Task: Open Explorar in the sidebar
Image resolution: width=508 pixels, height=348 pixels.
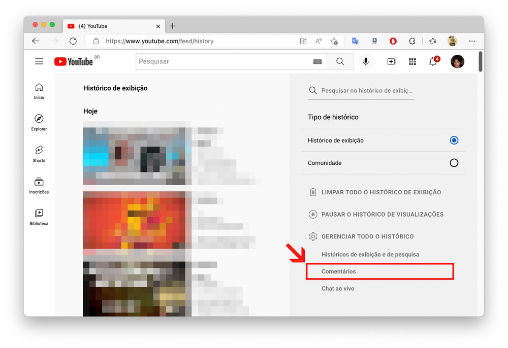Action: pos(39,122)
